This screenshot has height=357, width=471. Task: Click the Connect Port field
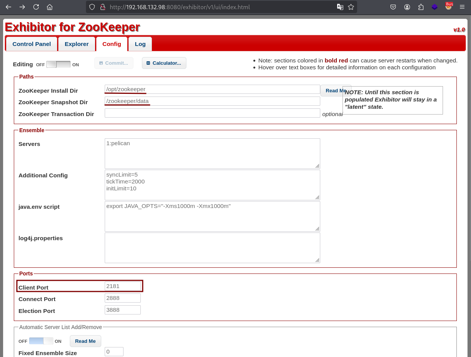click(123, 298)
